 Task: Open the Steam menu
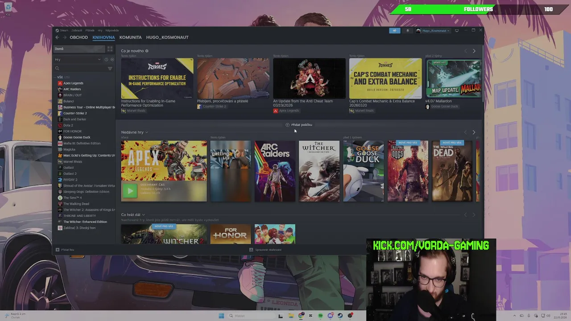(x=64, y=30)
